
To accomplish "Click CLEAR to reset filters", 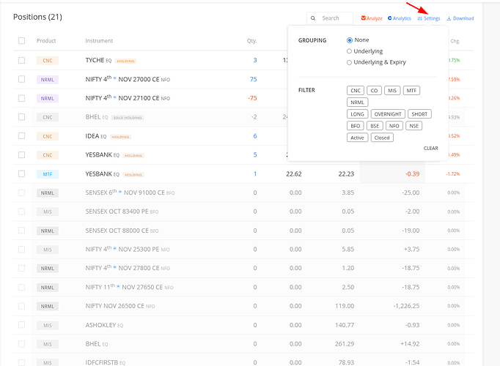I will [430, 148].
